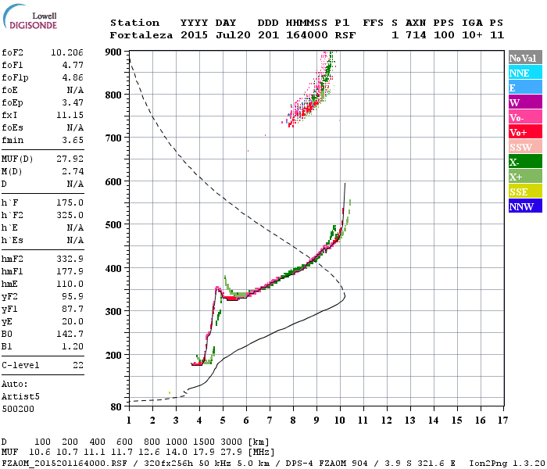Screen dimensions: 547x469
Task: Click the hmF2 value 332.9
Action: [x=70, y=260]
